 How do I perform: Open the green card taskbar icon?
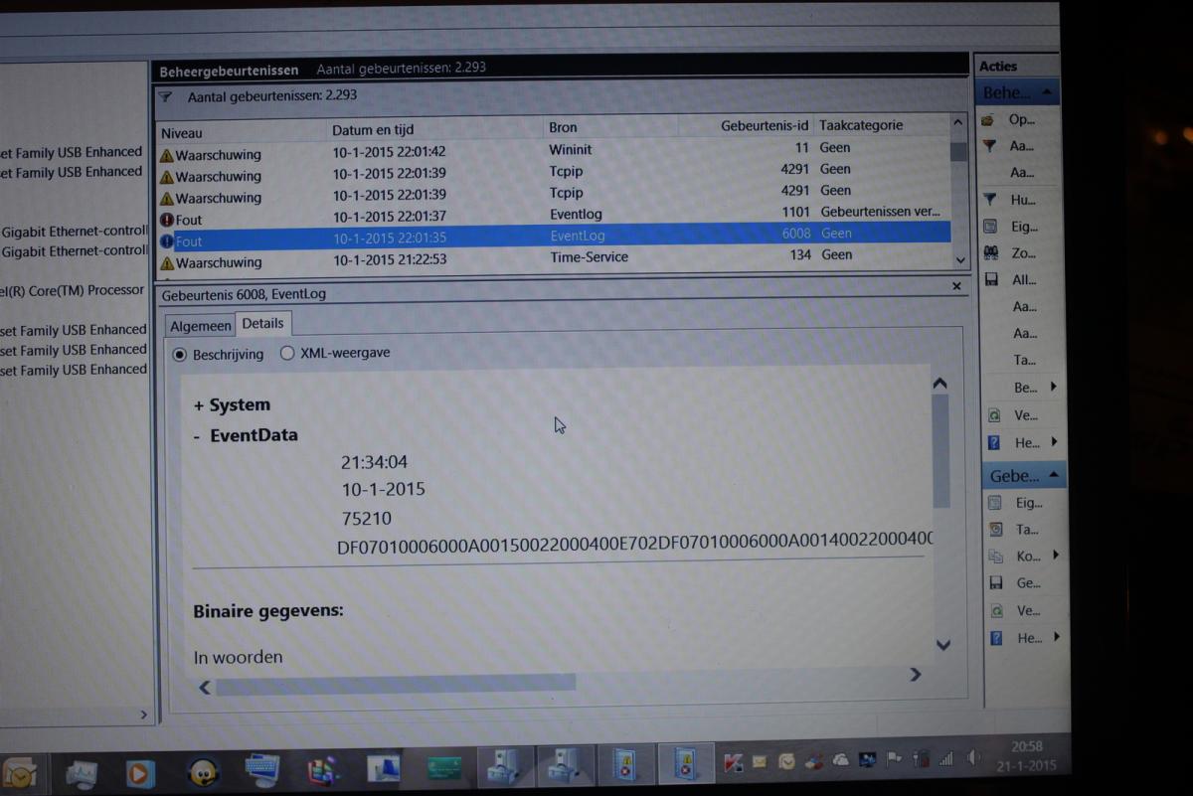click(443, 768)
